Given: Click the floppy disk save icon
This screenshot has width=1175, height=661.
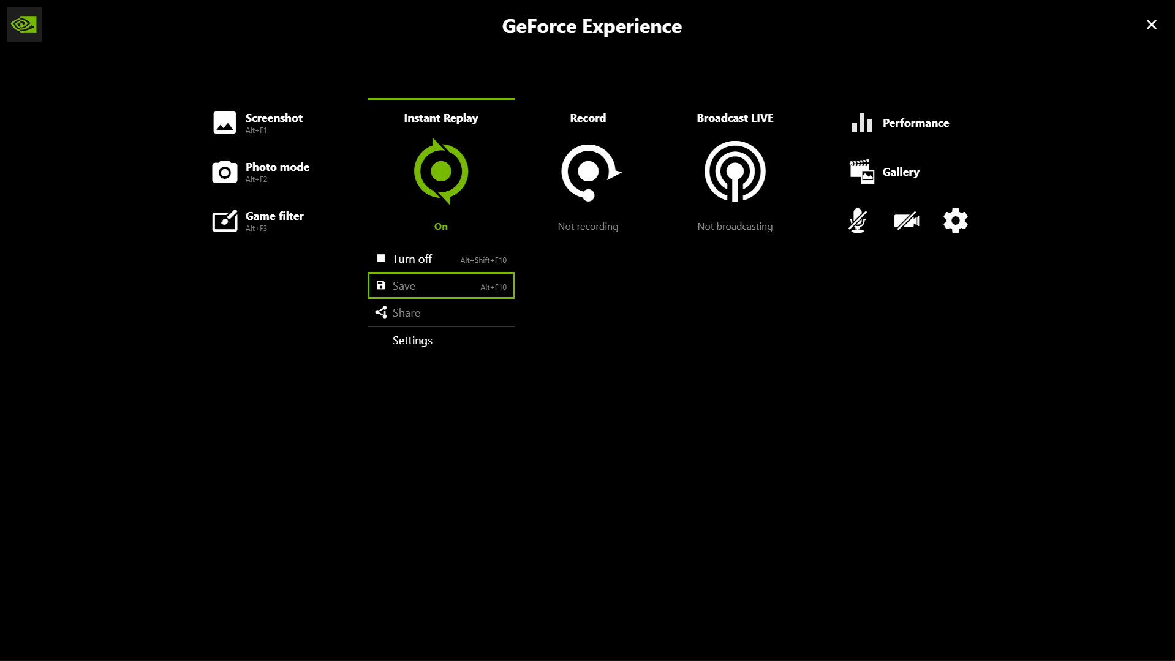Looking at the screenshot, I should point(381,285).
